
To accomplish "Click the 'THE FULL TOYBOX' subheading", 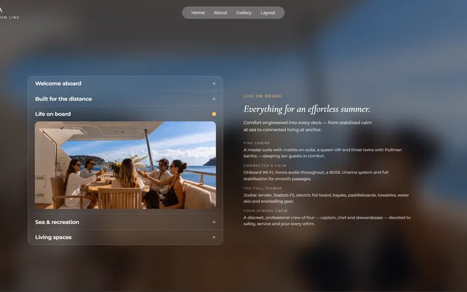I will tap(262, 188).
